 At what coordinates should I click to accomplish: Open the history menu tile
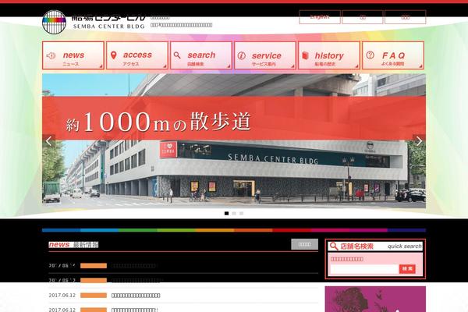[x=329, y=55]
